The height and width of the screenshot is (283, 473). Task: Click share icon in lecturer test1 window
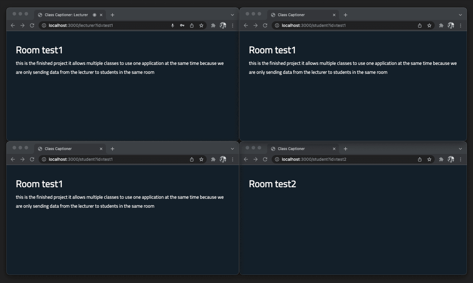click(192, 25)
